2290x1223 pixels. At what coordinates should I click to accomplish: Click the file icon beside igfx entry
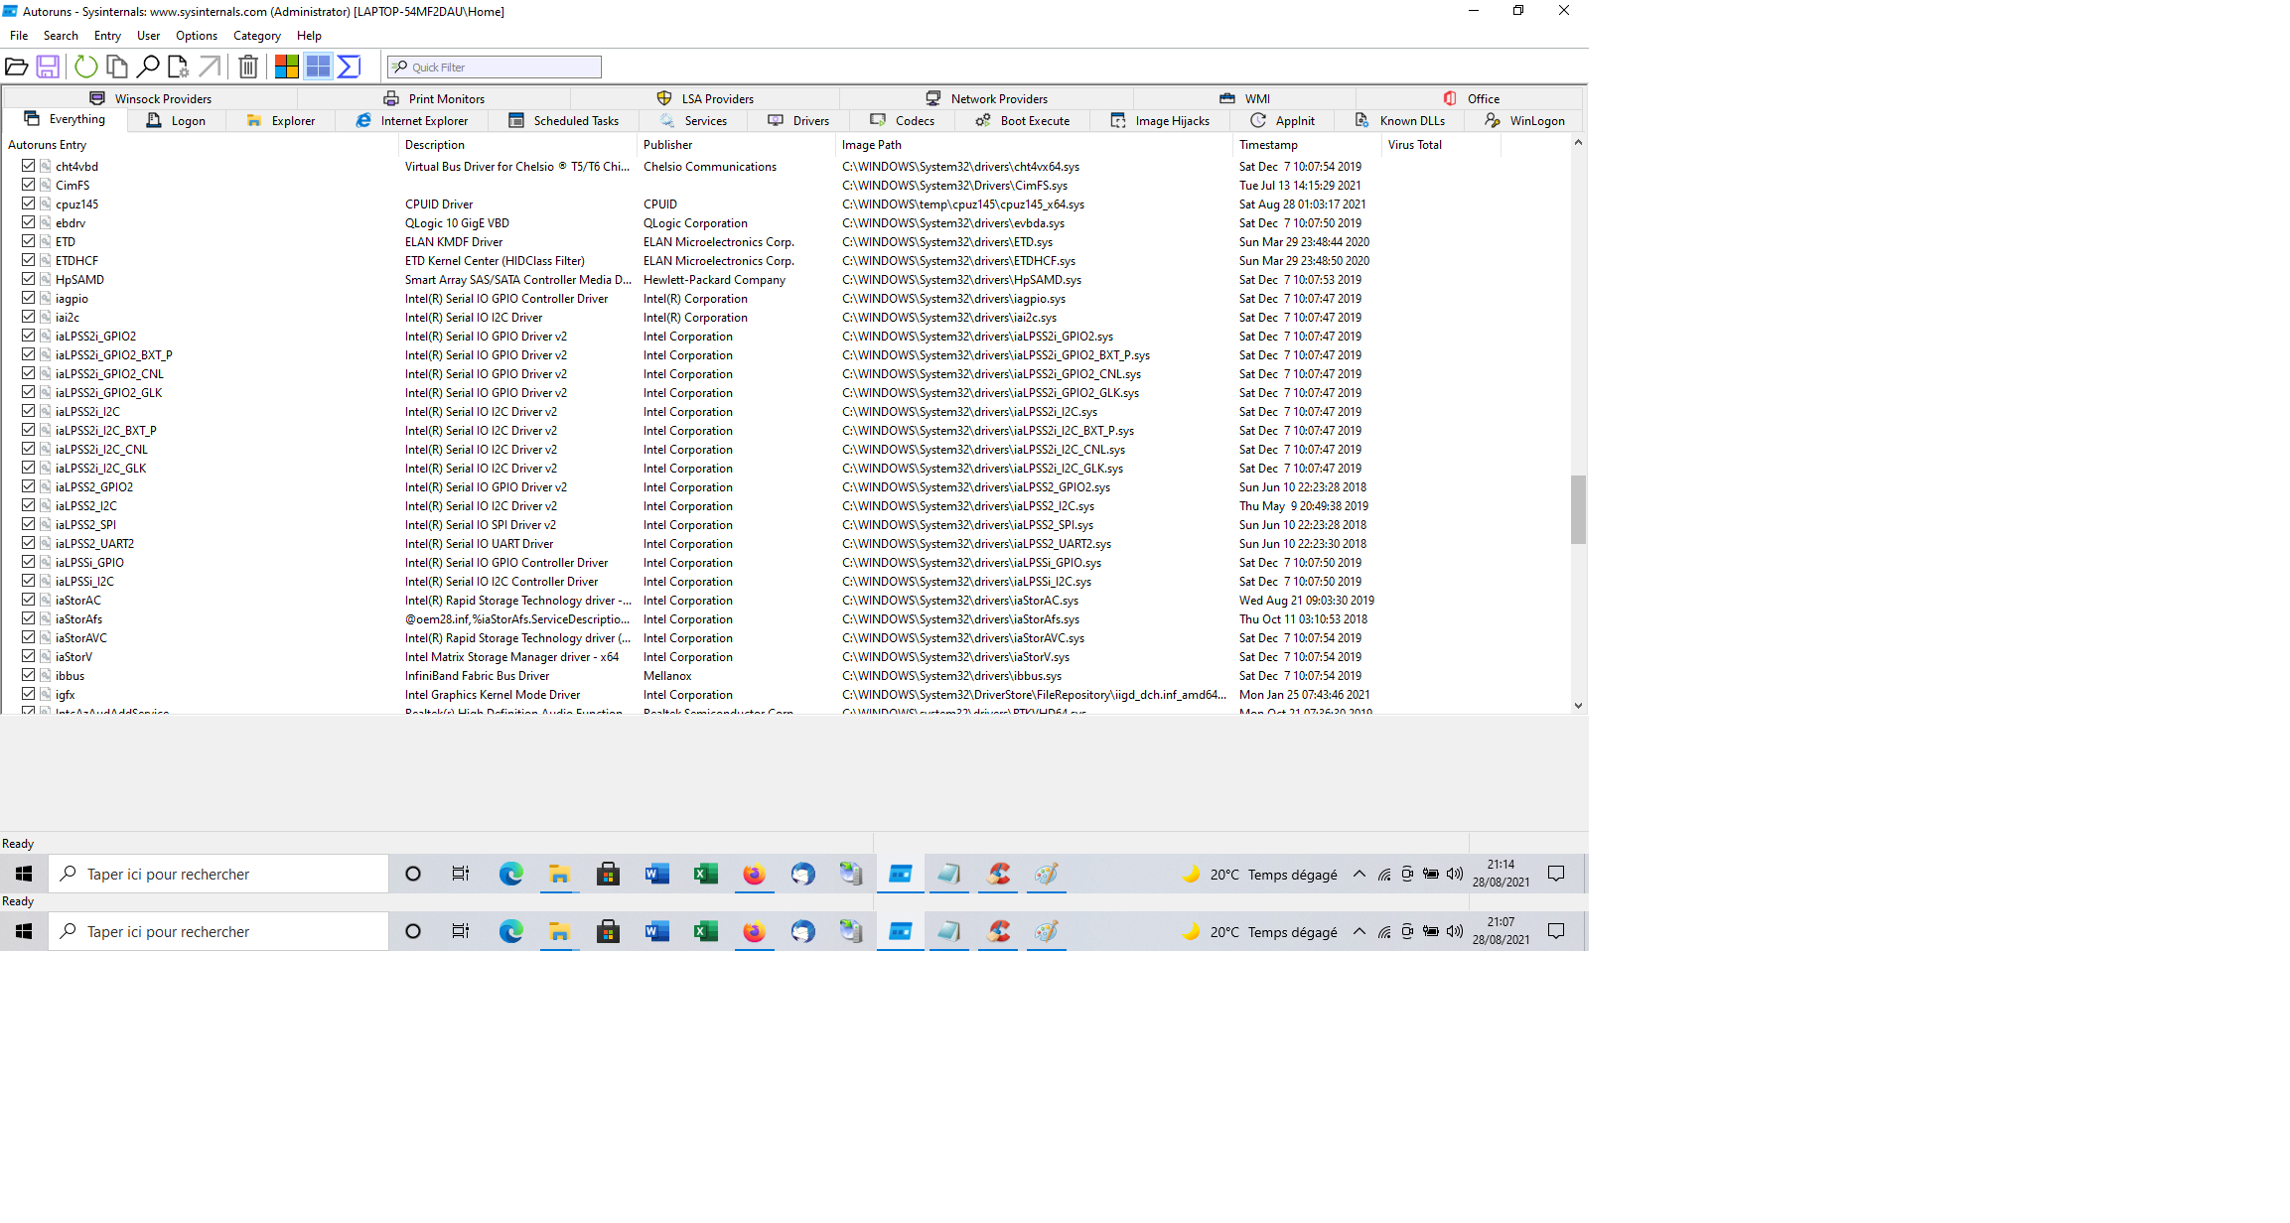click(45, 694)
